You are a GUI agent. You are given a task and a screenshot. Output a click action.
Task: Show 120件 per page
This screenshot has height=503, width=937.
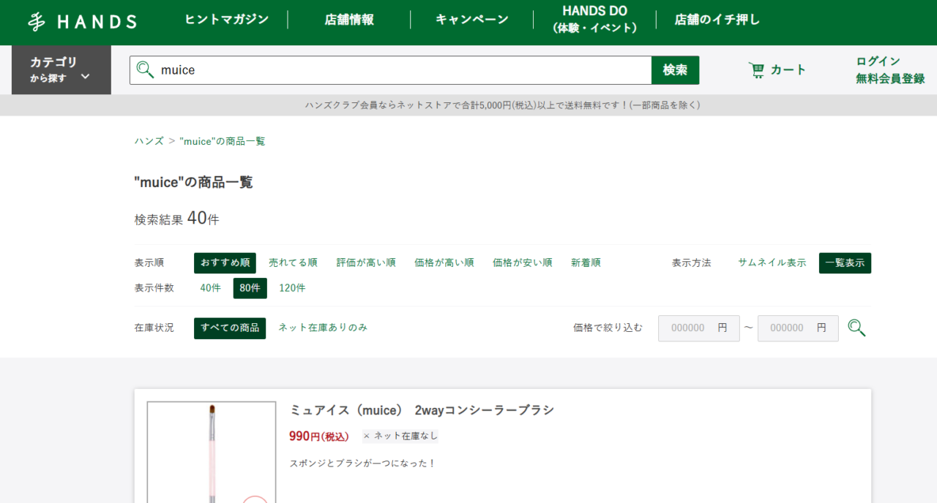coord(292,288)
